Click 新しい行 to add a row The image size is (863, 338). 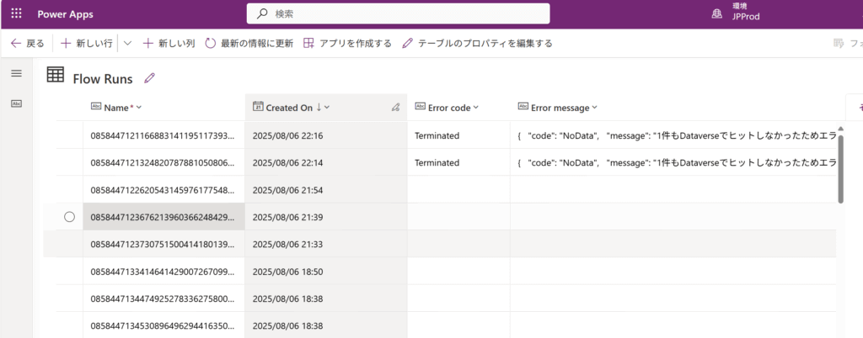pyautogui.click(x=88, y=43)
